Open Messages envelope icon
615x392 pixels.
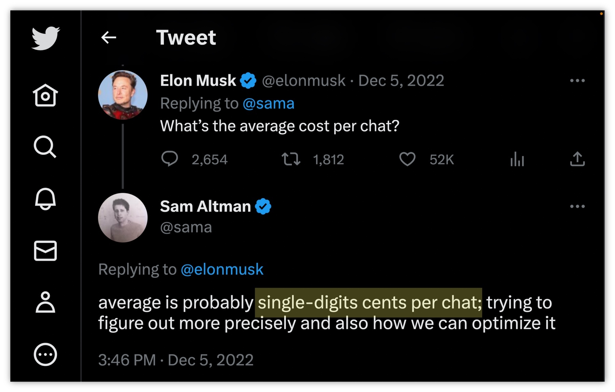[x=45, y=251]
